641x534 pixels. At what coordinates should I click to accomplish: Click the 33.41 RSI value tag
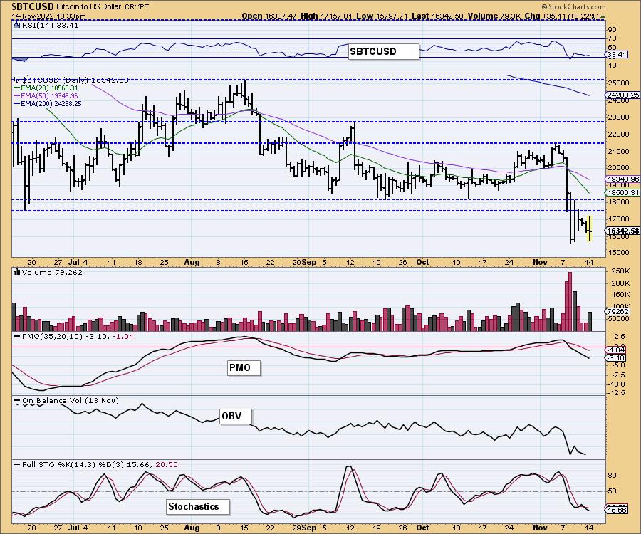pyautogui.click(x=617, y=54)
